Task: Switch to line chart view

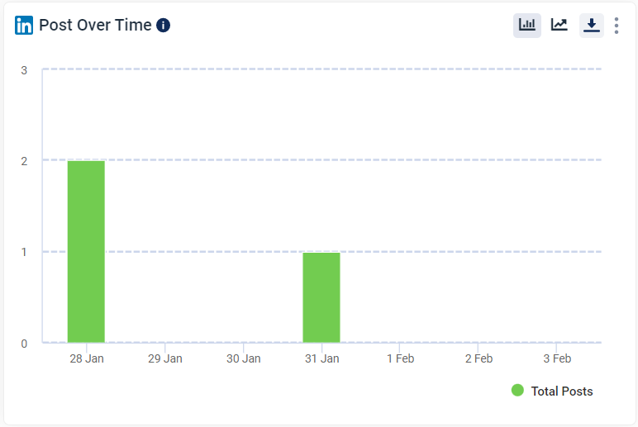Action: [559, 25]
